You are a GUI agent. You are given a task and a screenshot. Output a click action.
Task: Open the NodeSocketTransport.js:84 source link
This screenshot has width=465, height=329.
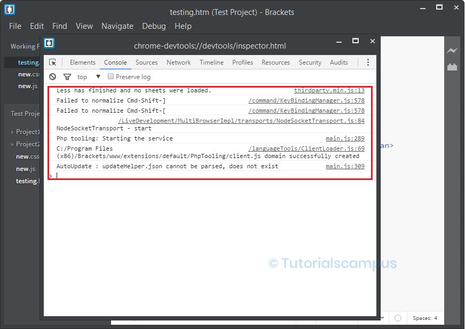tap(241, 121)
